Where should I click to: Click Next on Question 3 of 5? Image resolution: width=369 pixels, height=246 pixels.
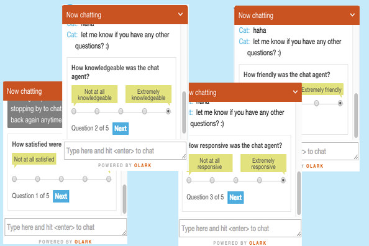click(235, 198)
